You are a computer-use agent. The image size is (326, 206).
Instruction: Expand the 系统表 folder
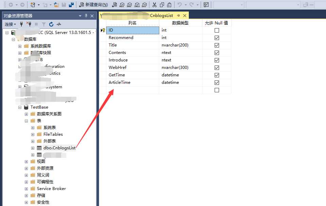point(33,128)
